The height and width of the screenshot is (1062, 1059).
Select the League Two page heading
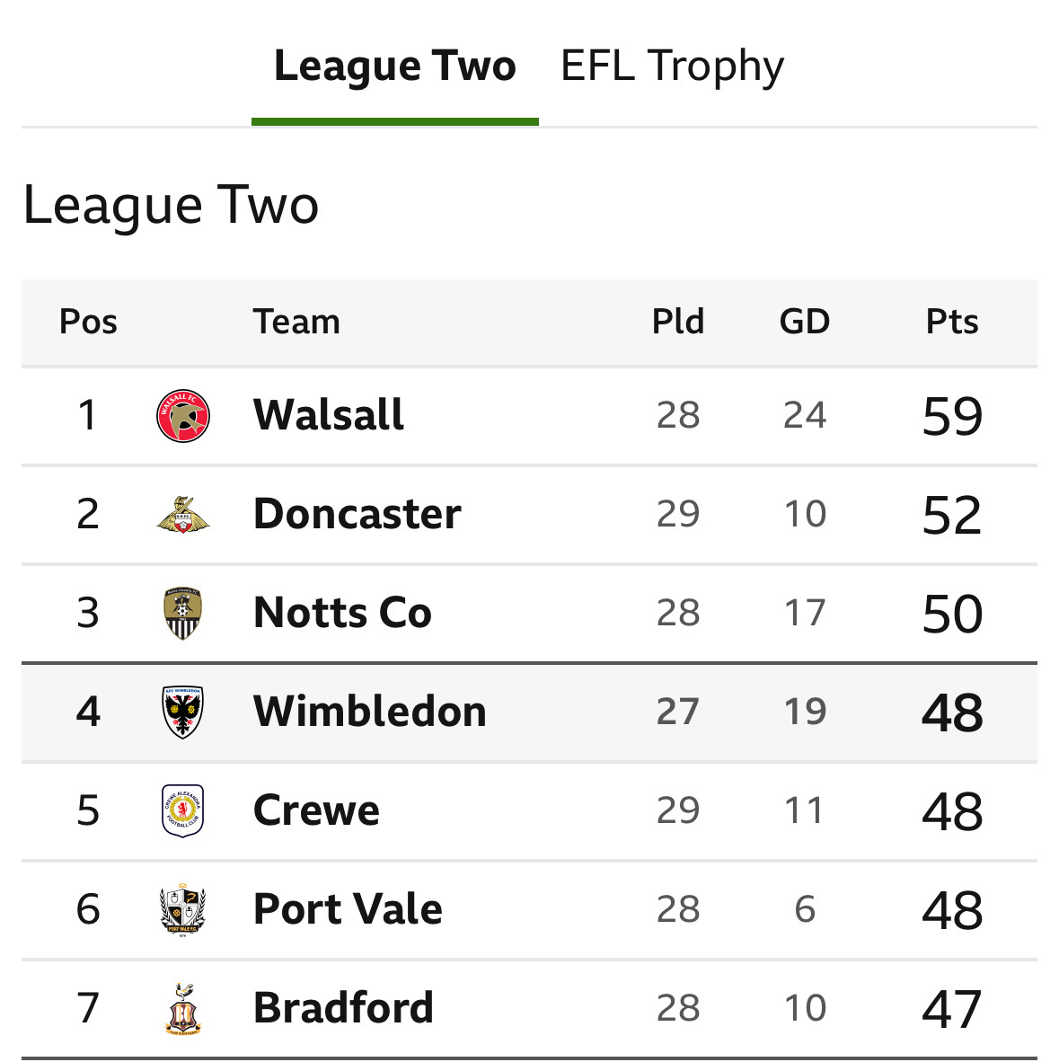pos(171,205)
